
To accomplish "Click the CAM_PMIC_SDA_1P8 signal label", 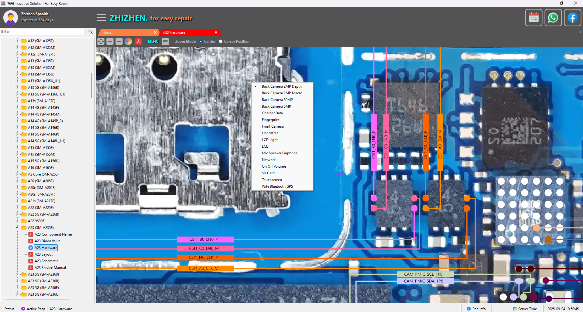I will (x=426, y=281).
